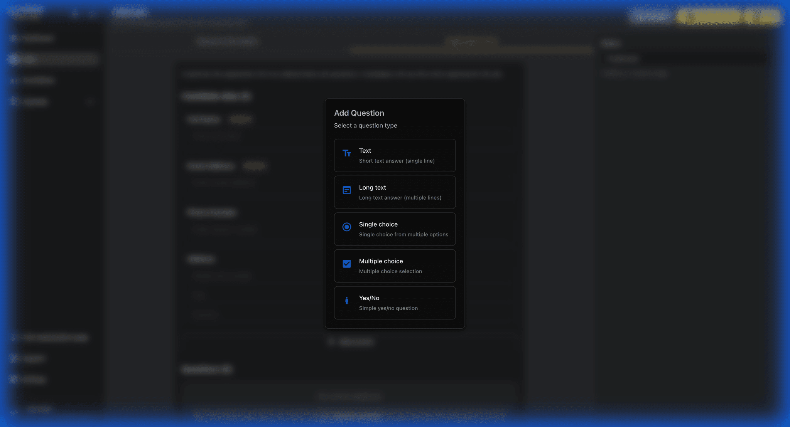Click the Yes/No question icon
This screenshot has height=427, width=790.
click(x=347, y=301)
